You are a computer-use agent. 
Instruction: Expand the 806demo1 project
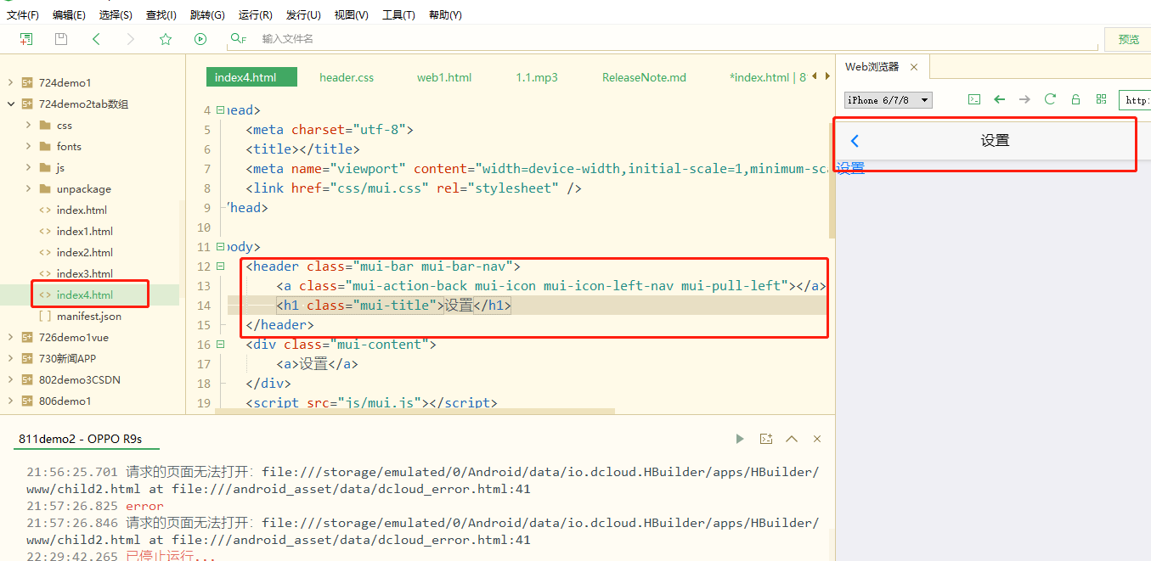[10, 401]
